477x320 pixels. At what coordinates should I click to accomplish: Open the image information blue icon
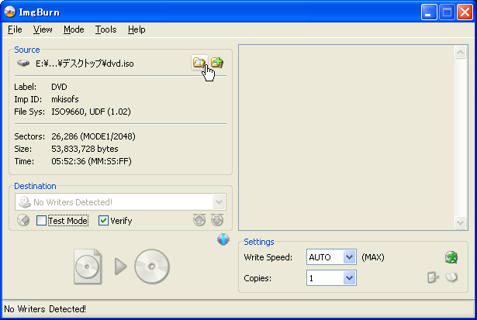pos(223,239)
